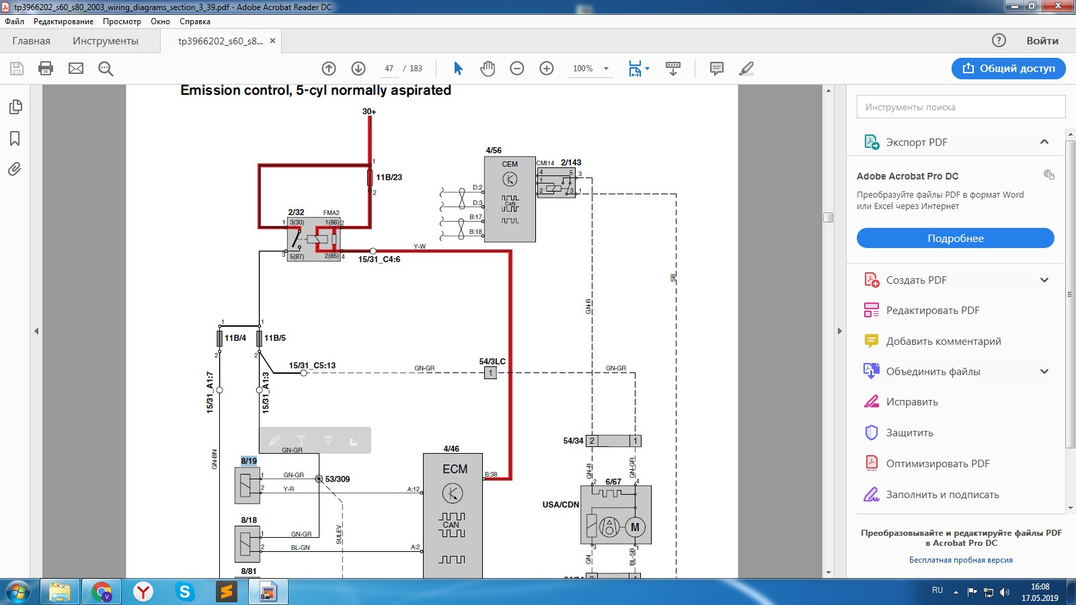This screenshot has width=1076, height=605.
Task: Collapse the left navigation pane arrow
Action: [x=36, y=331]
